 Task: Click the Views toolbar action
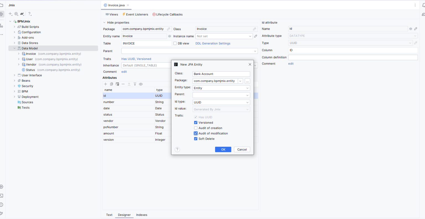point(112,14)
